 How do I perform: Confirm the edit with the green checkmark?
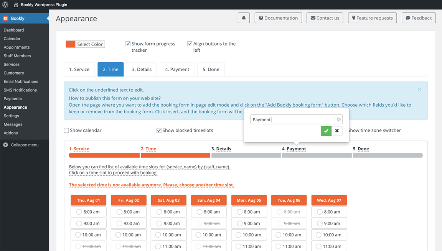click(326, 131)
